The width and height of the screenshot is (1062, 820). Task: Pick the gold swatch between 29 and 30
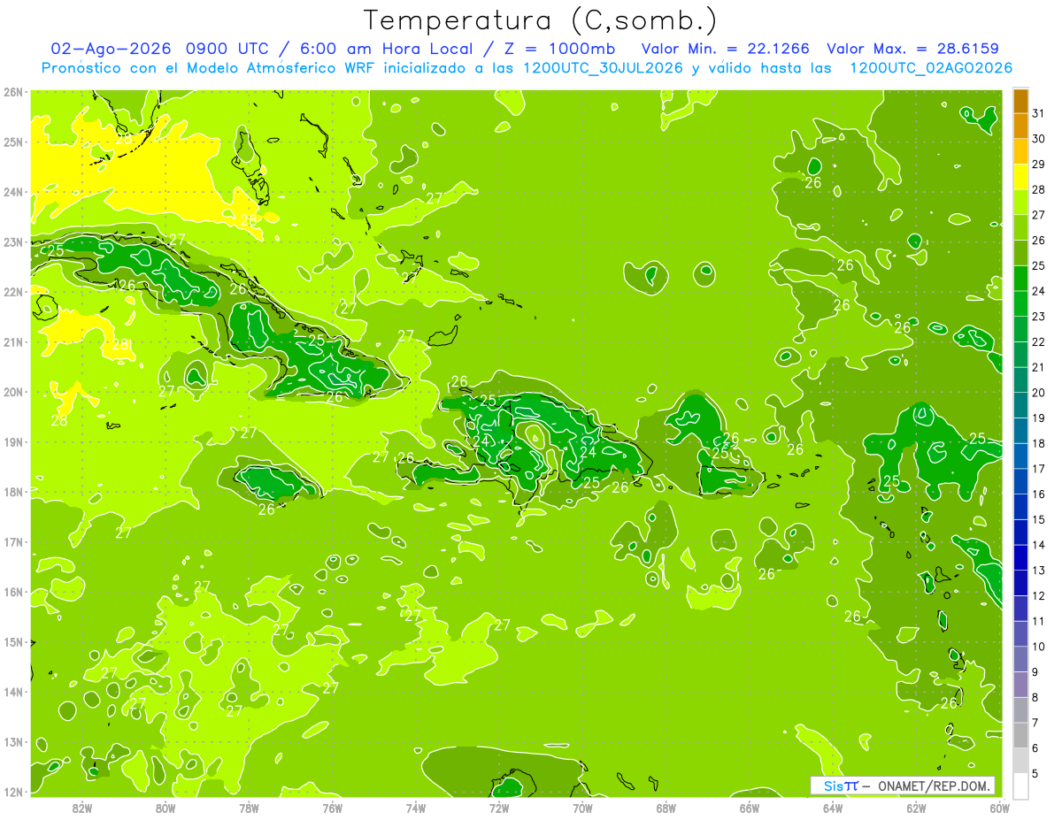click(1020, 151)
